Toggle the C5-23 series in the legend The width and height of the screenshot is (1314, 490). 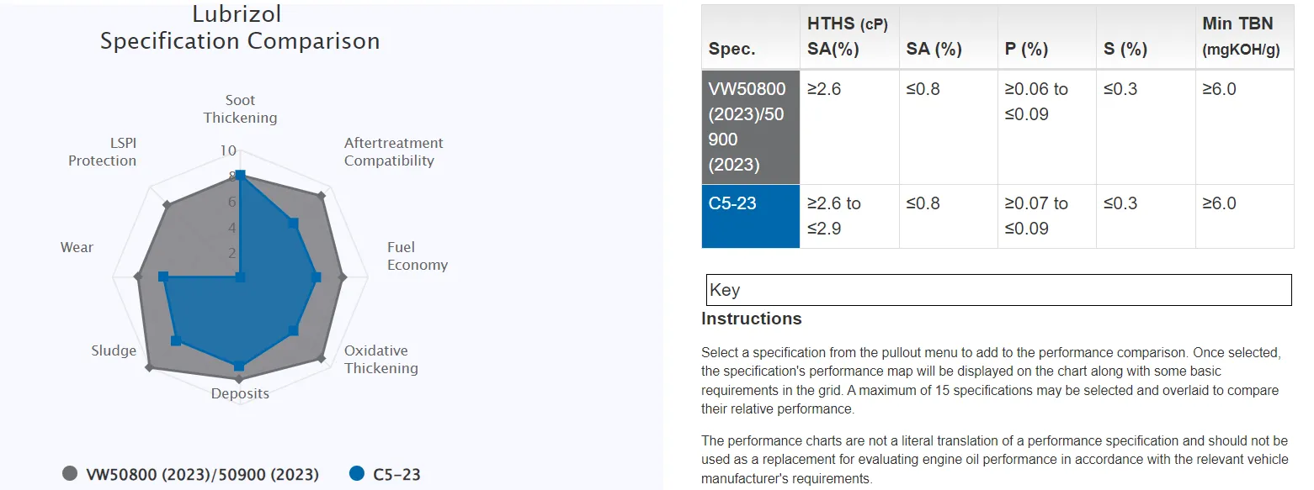tap(385, 474)
